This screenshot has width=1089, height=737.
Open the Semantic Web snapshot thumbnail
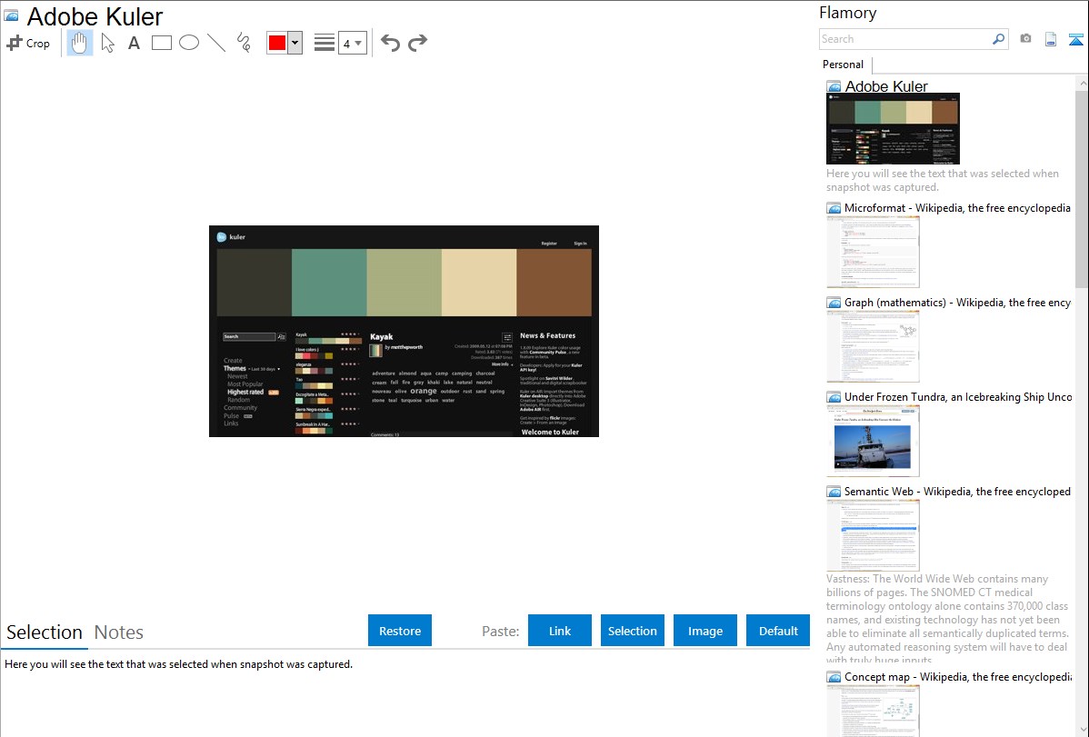[x=873, y=535]
